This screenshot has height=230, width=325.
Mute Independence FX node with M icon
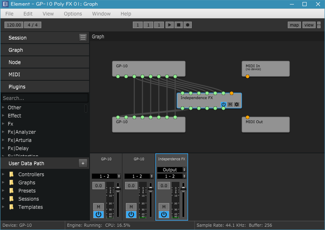tap(230, 104)
